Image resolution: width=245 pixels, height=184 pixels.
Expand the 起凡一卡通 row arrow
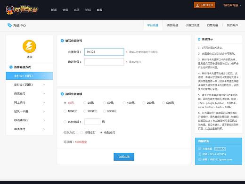(x=44, y=111)
